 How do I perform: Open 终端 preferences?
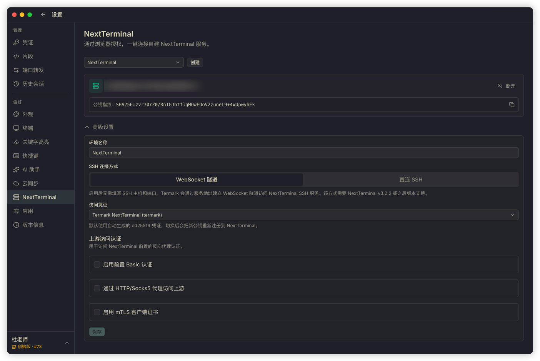[x=40, y=128]
